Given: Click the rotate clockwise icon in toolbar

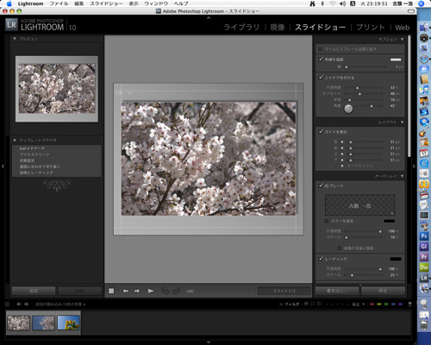Looking at the screenshot, I should (x=176, y=291).
